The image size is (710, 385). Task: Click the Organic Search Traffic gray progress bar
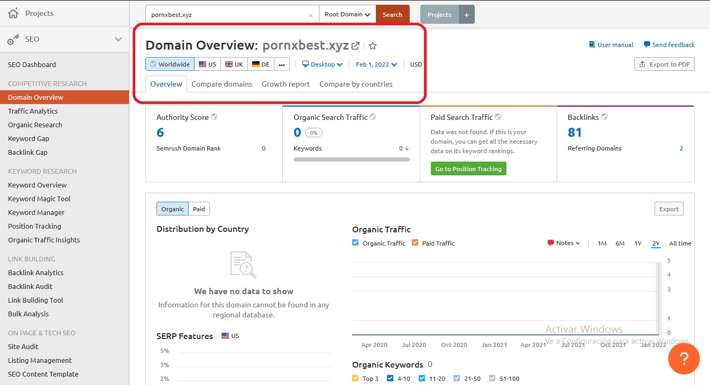coord(352,159)
